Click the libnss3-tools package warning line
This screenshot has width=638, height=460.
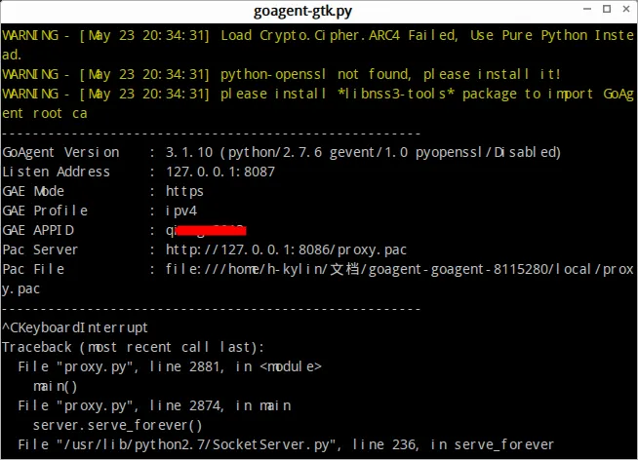click(x=318, y=94)
